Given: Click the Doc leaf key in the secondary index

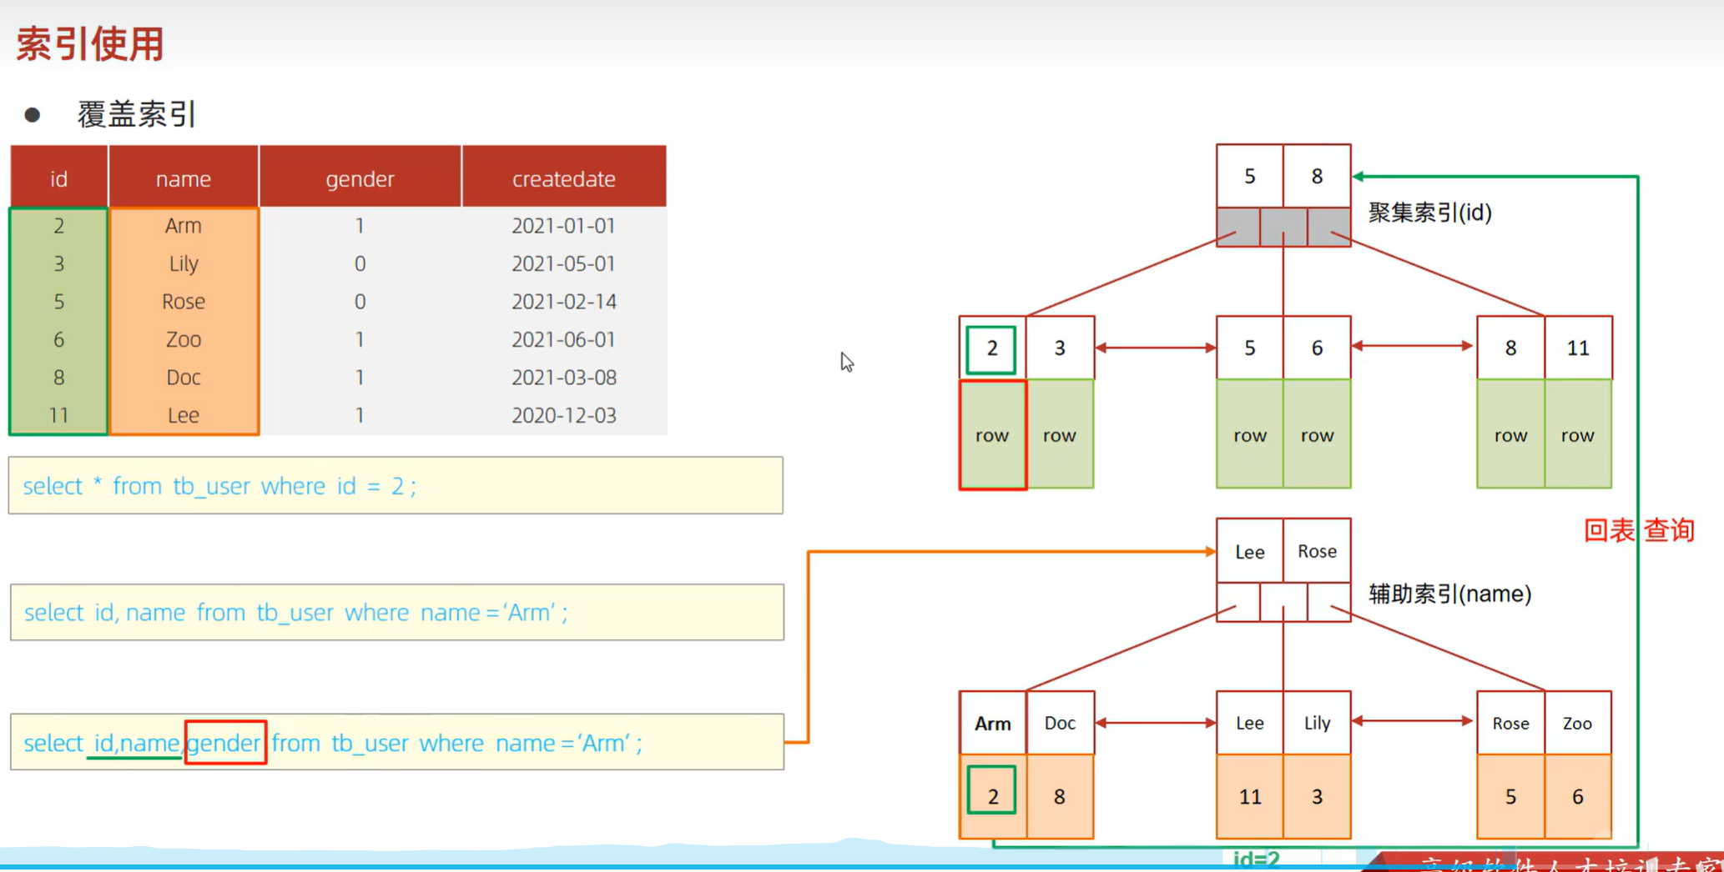Looking at the screenshot, I should tap(1060, 723).
